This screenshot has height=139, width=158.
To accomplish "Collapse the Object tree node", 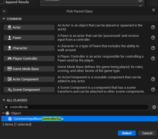I will [x=3, y=113].
